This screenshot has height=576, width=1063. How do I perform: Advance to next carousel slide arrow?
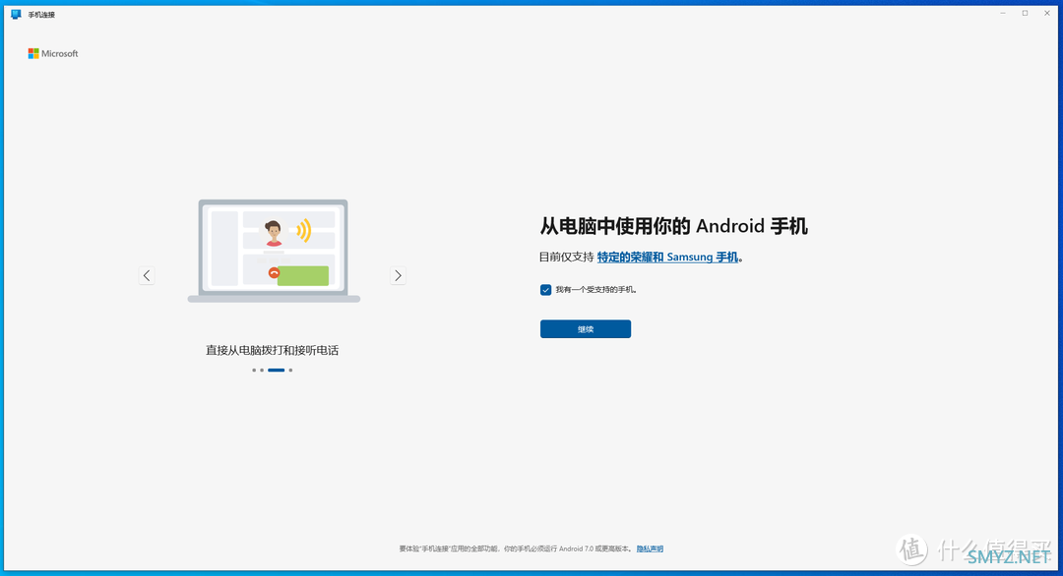click(398, 275)
